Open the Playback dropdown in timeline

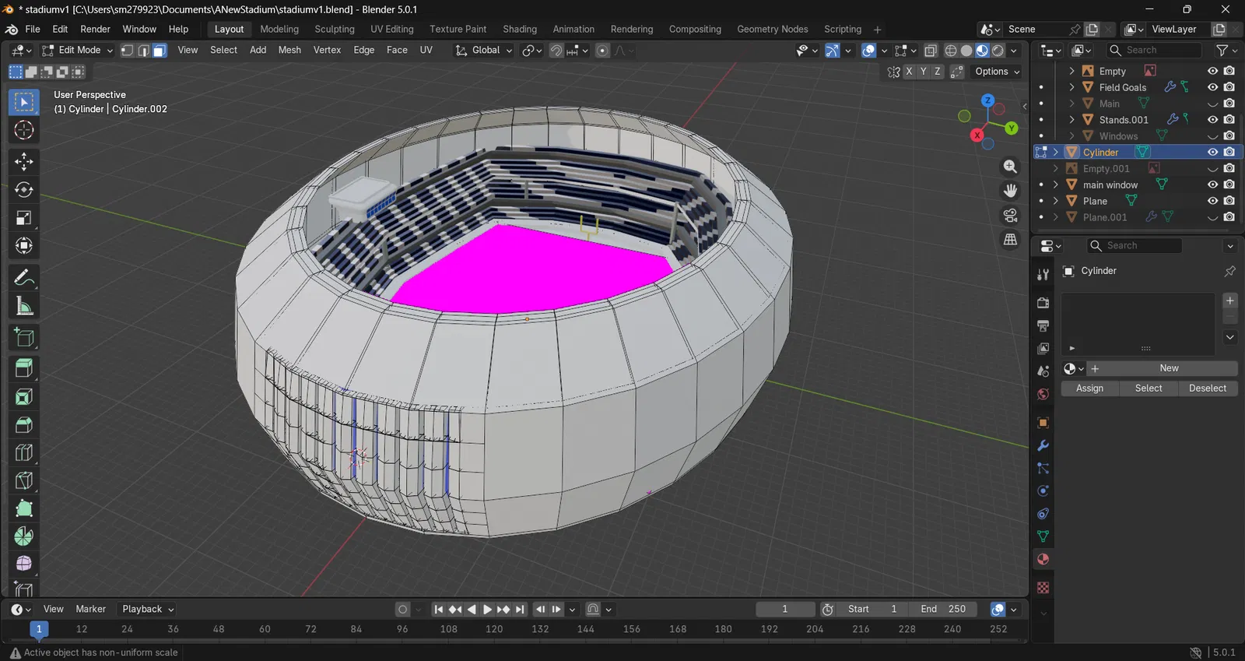tap(148, 610)
